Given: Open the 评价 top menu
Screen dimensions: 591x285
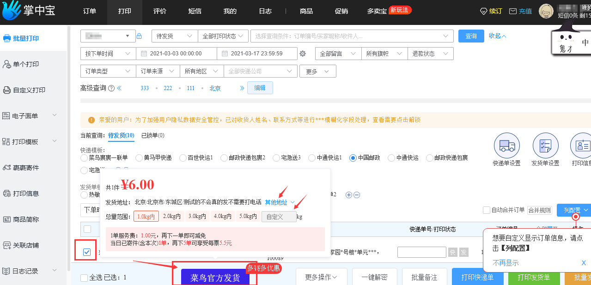Looking at the screenshot, I should pos(160,11).
